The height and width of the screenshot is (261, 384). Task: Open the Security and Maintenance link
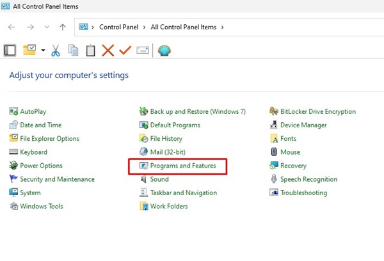point(58,179)
